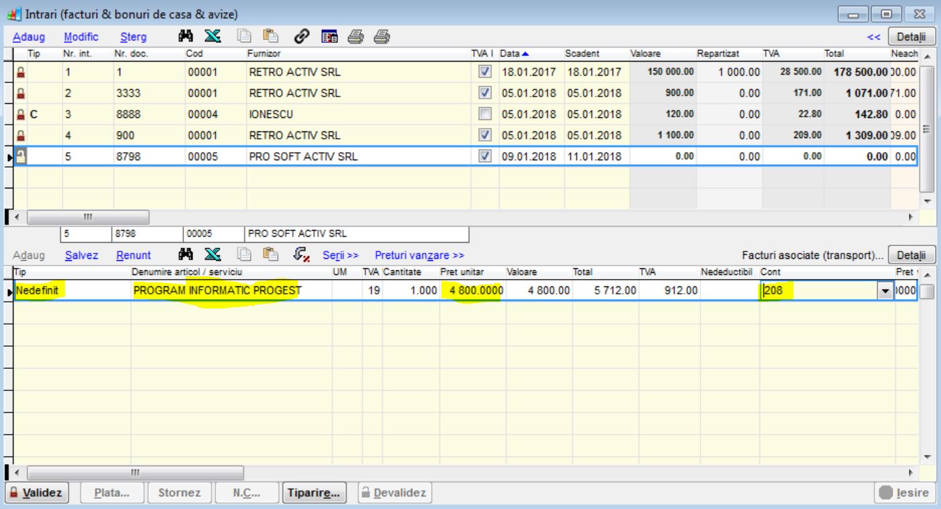
Task: Click the 11.01.2018 Scadent cell
Action: point(596,157)
